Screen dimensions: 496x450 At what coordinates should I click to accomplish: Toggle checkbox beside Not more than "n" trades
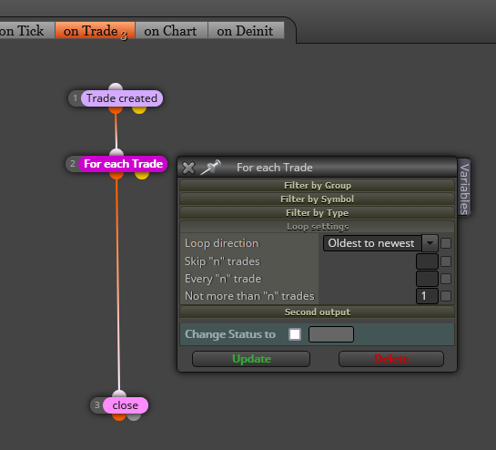point(446,296)
